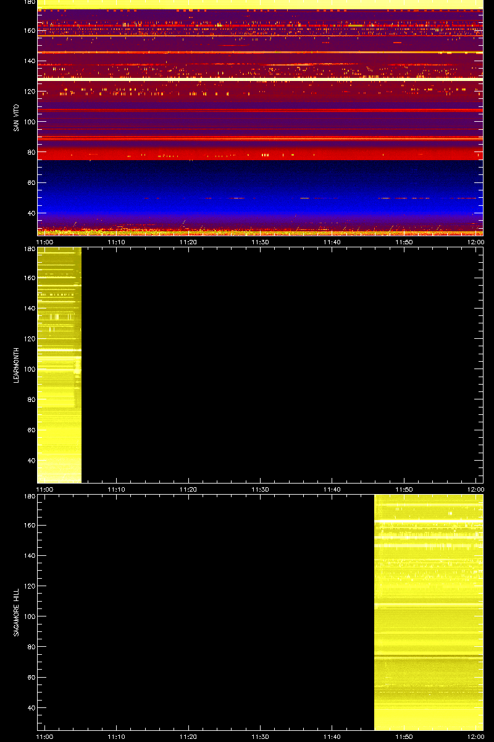Click the SAN VITO axis label
The height and width of the screenshot is (742, 494).
point(17,117)
